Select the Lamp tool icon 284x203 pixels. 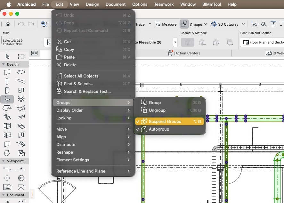click(21, 99)
